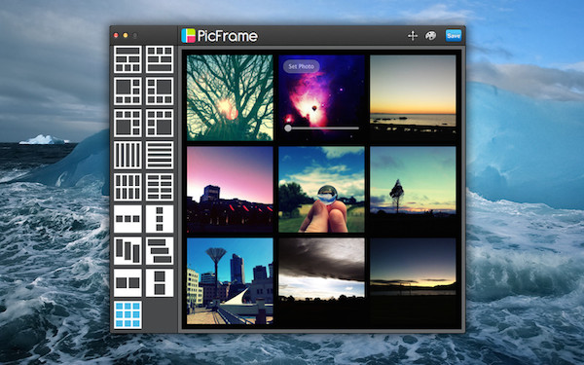Select the crystal ball in hand photo
The image size is (584, 365).
coord(321,189)
